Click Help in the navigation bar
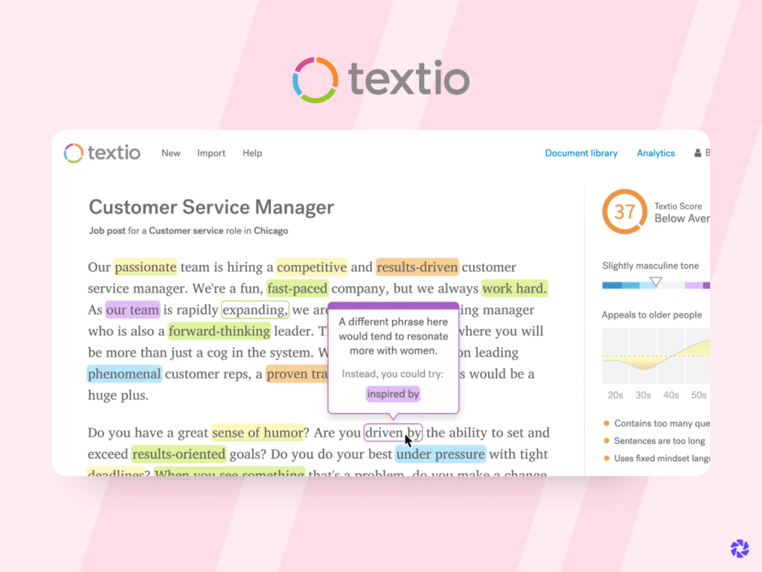762x572 pixels. [252, 153]
